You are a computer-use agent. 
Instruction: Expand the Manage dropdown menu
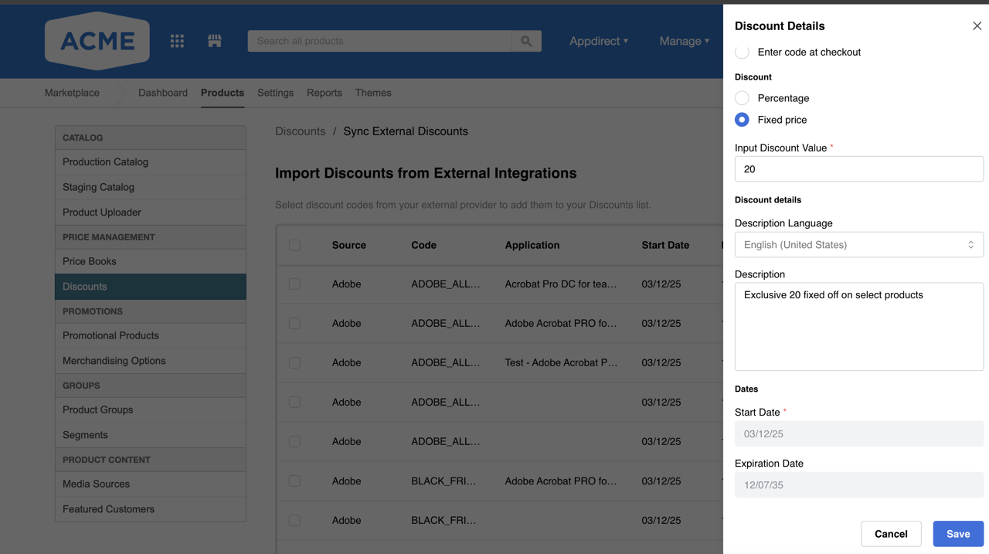pyautogui.click(x=684, y=41)
